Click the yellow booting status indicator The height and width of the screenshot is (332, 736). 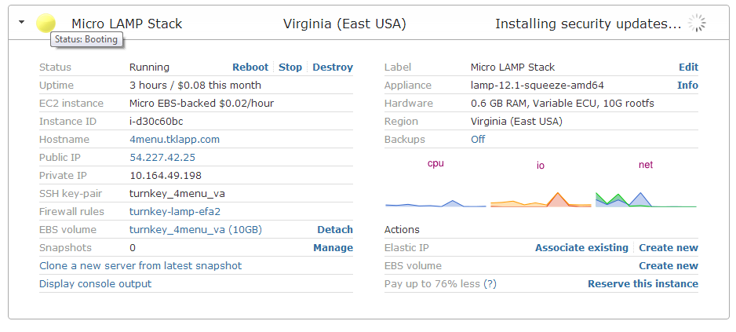[x=46, y=23]
